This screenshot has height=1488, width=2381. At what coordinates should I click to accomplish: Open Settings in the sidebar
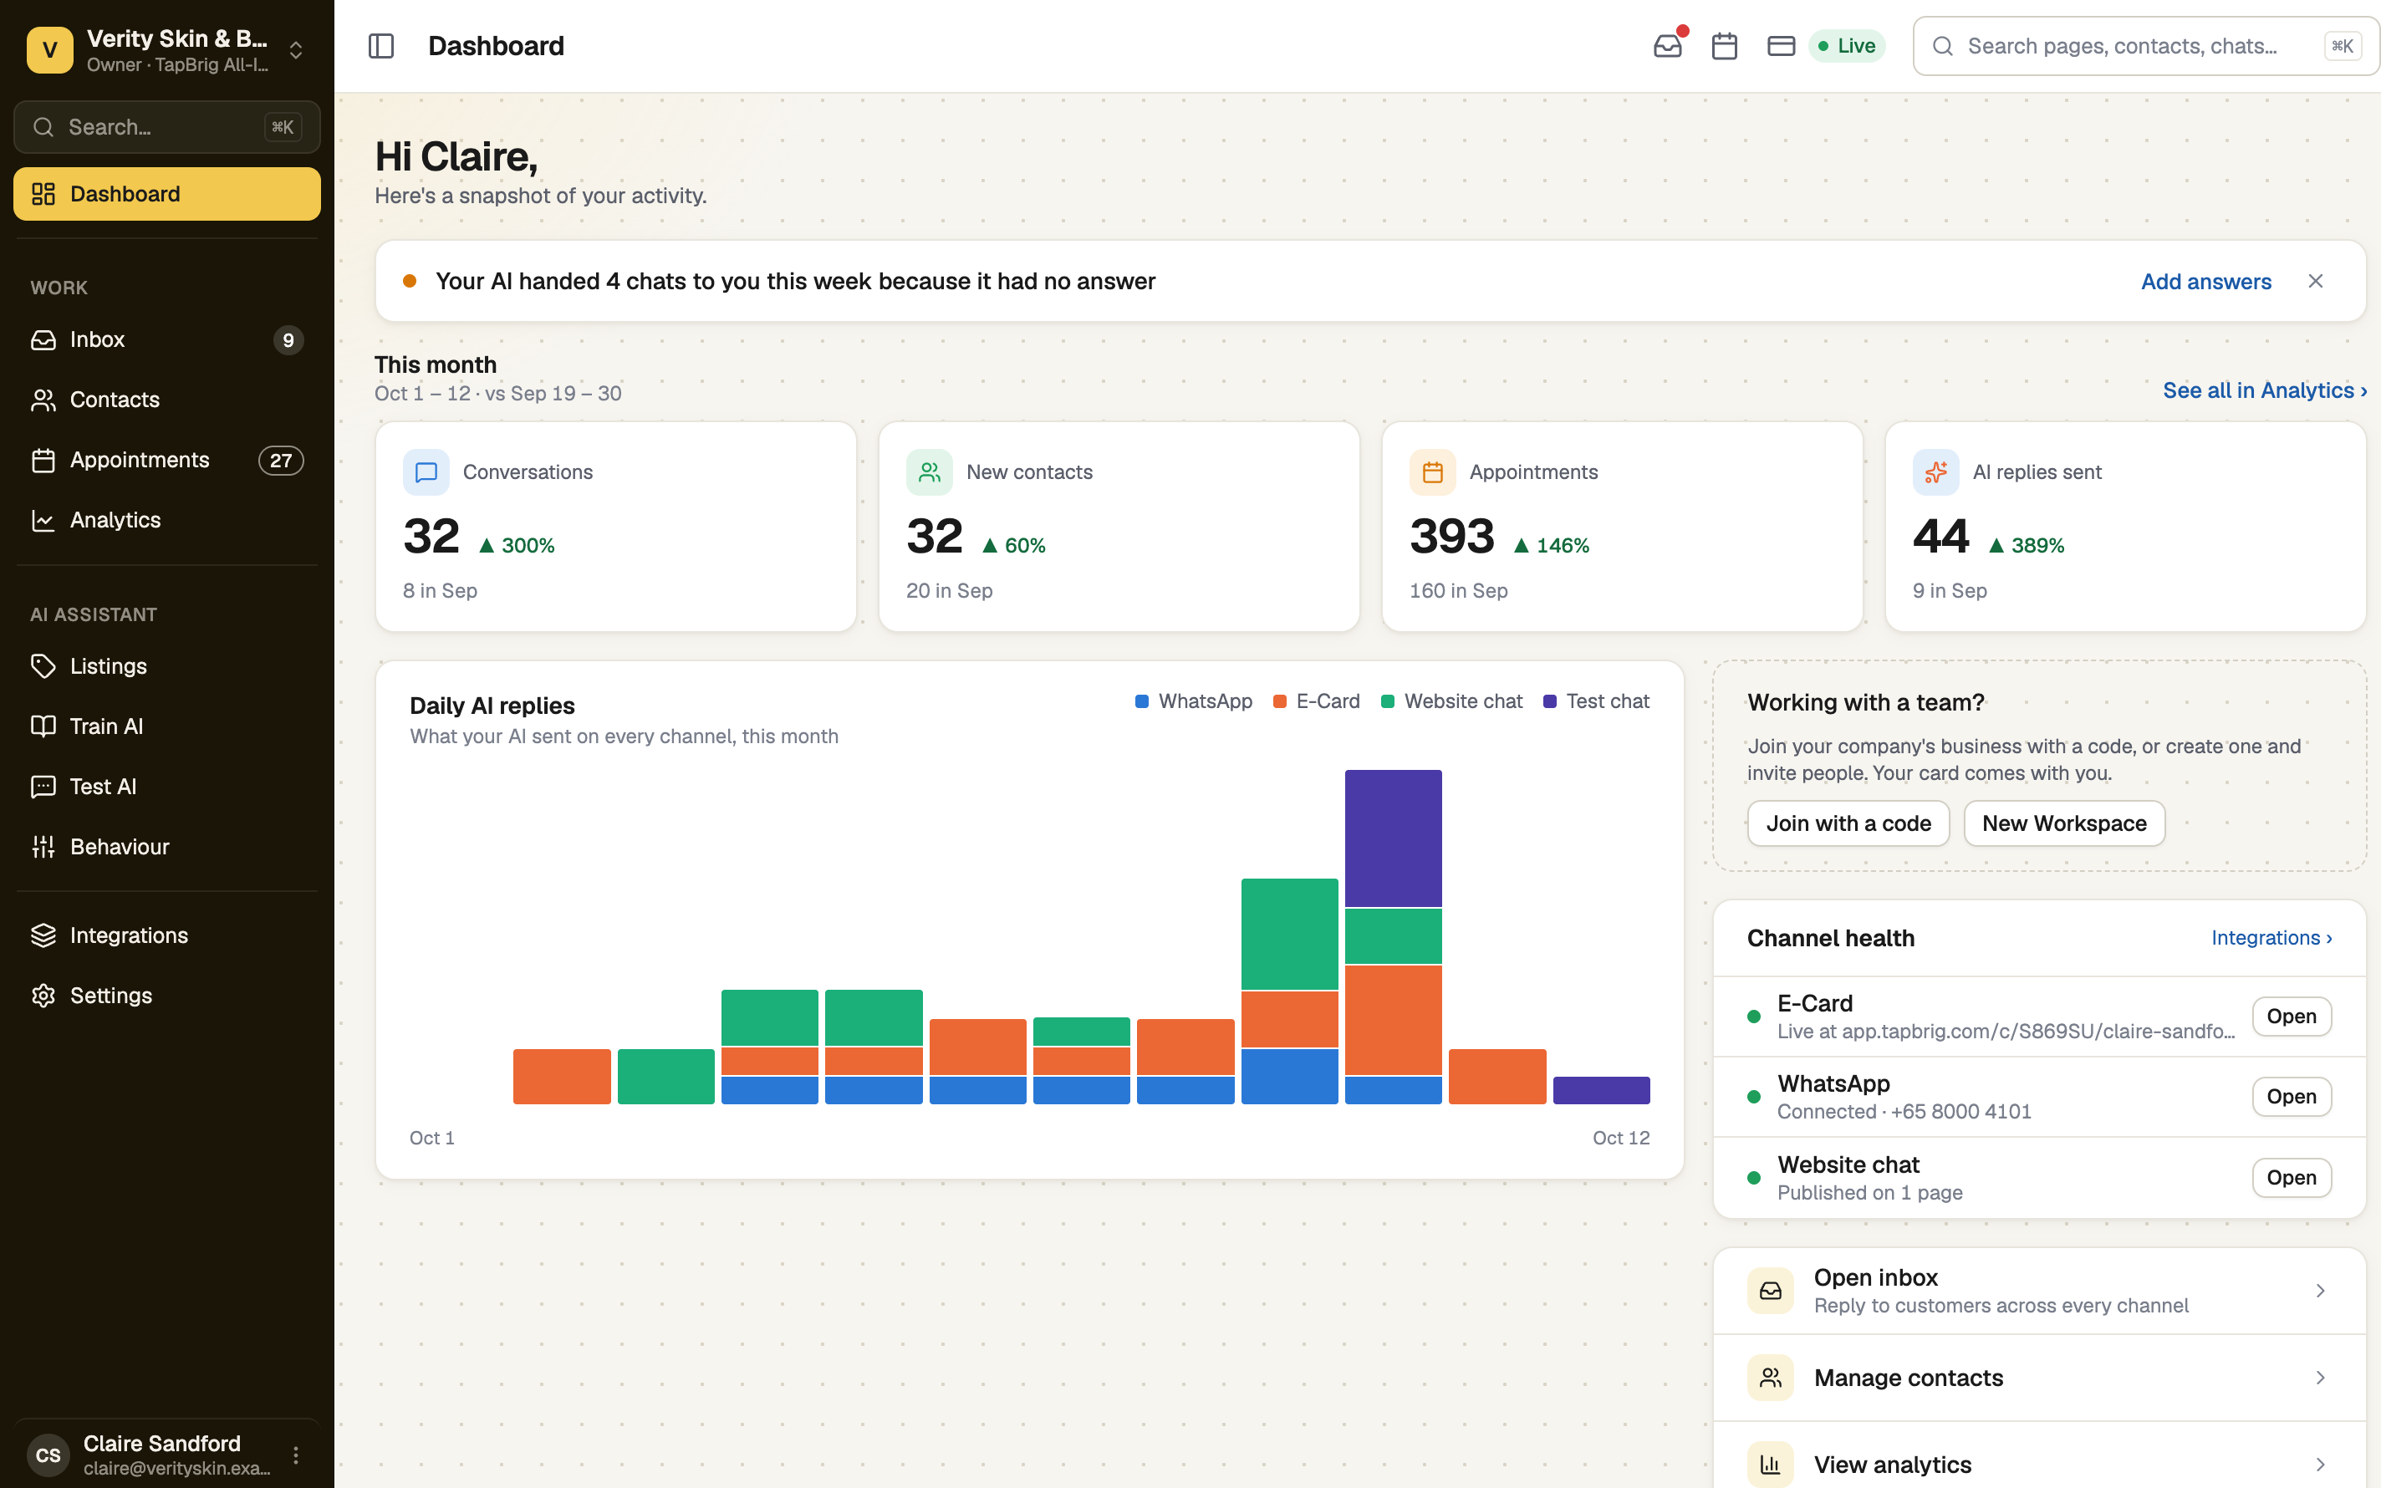click(x=166, y=995)
